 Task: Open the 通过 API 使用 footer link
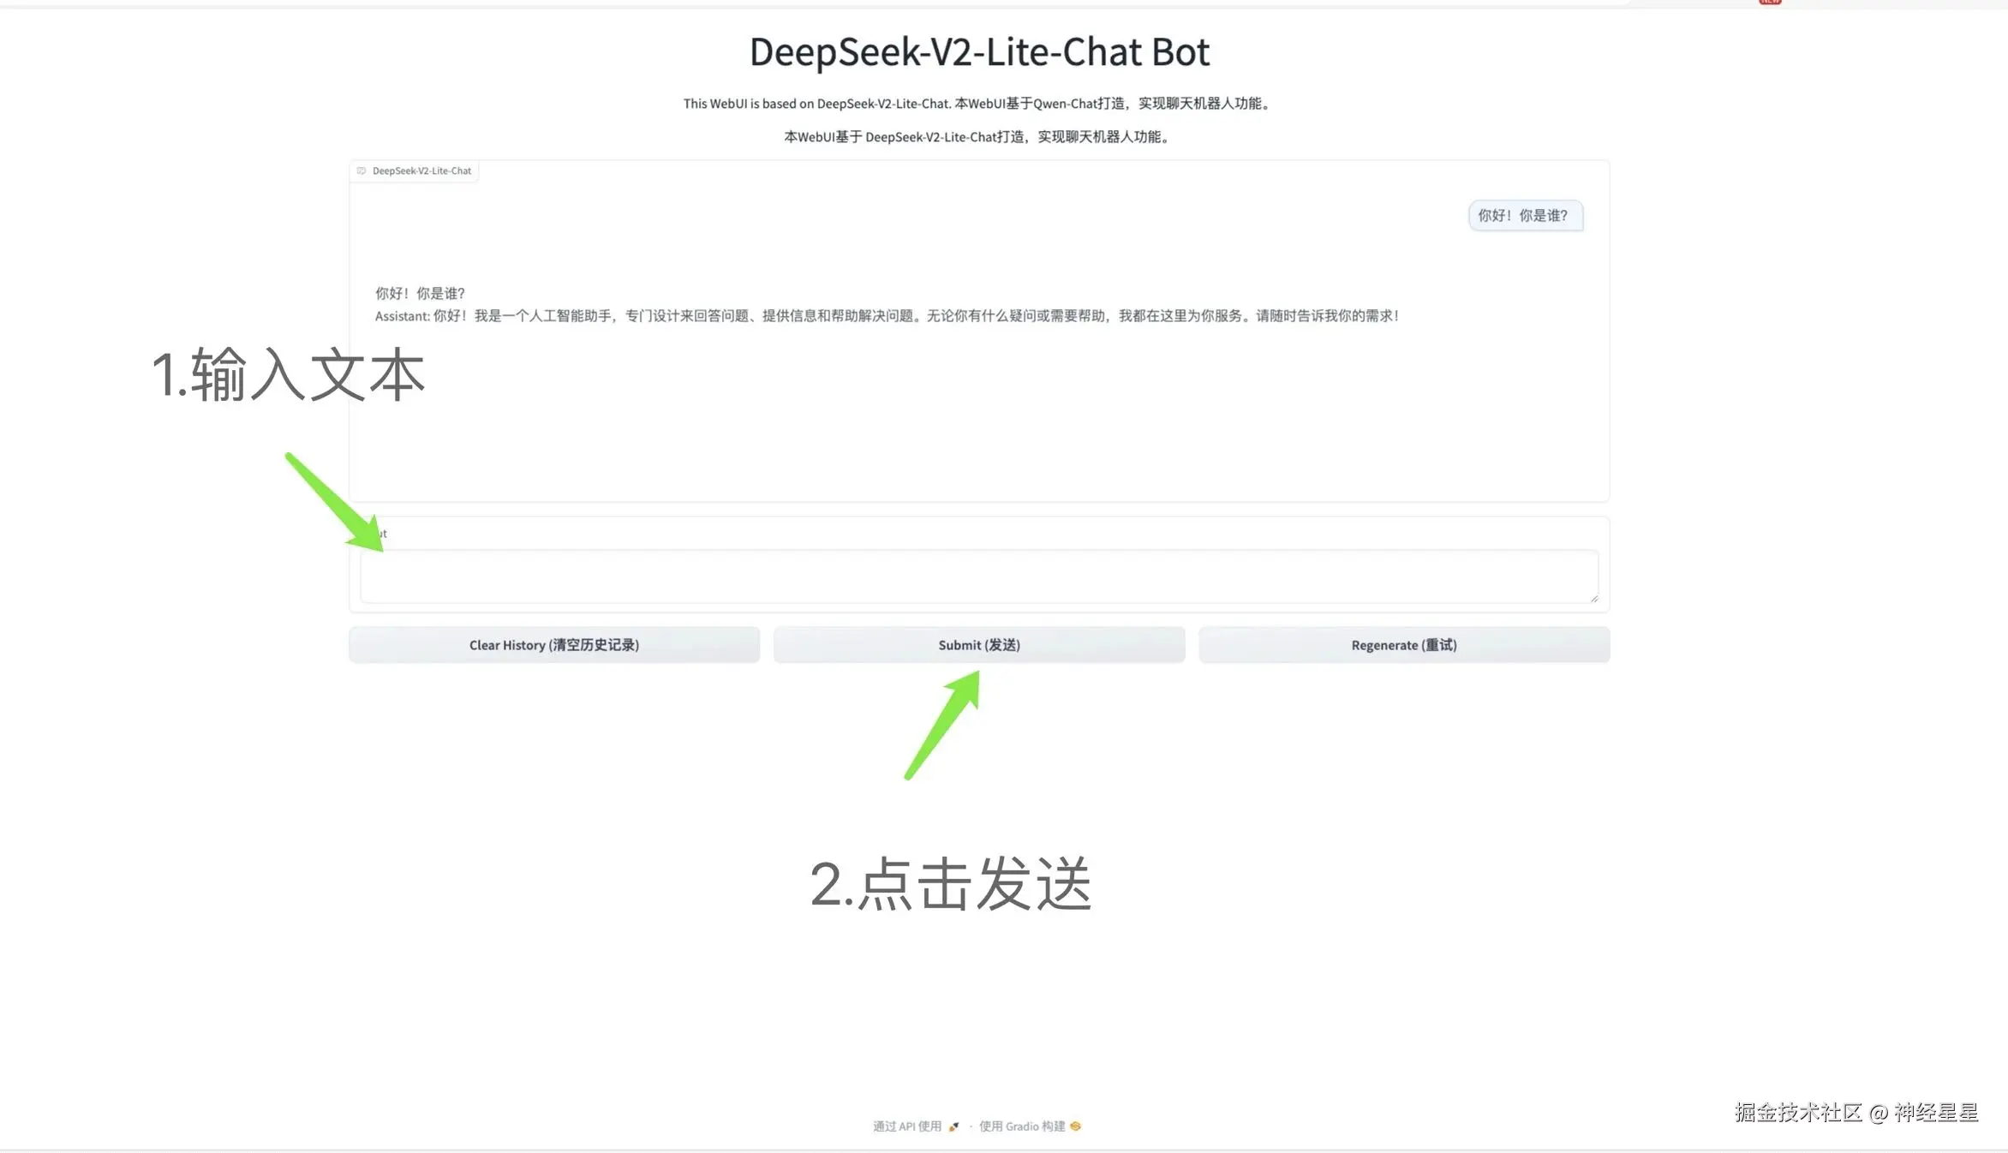(x=910, y=1126)
